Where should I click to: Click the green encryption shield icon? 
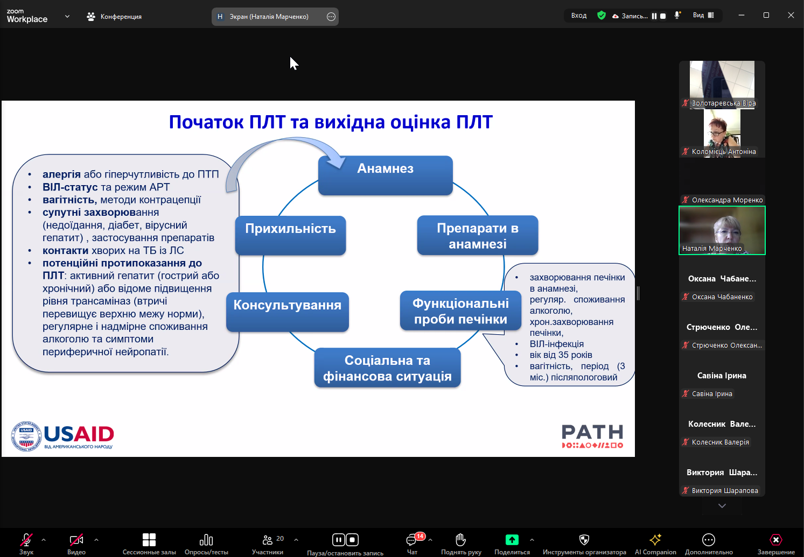602,16
